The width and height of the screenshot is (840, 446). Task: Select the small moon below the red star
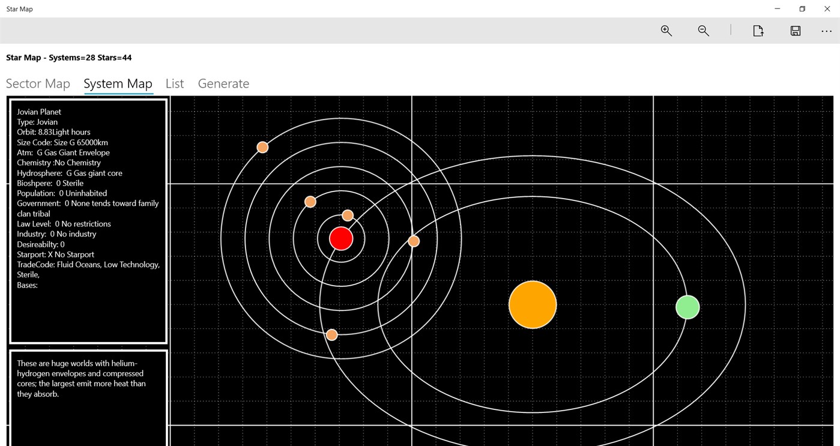point(331,334)
